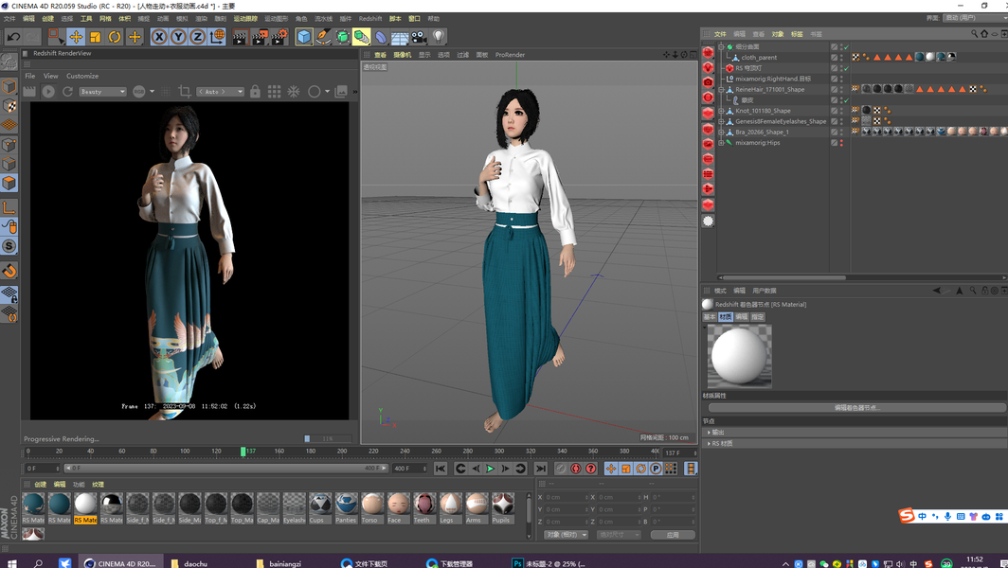Screen dimensions: 1008x568
Task: Expand the mixamorig:Hips hierarchy
Action: click(722, 143)
